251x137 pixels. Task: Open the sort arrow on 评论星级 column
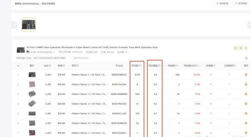coord(161,66)
